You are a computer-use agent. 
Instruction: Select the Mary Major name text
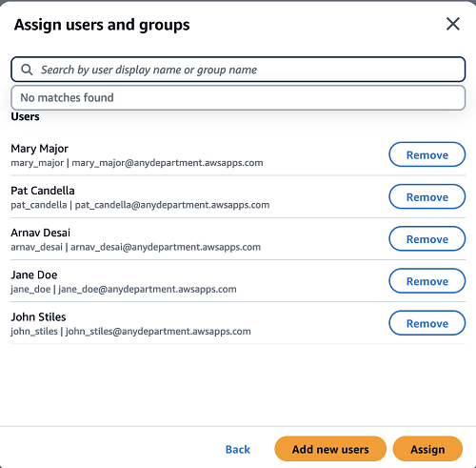point(40,149)
